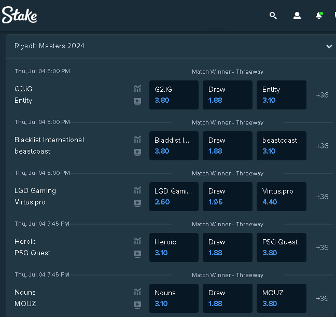Screen dimensions: 336x317
Task: Open the user account profile icon
Action: pyautogui.click(x=297, y=16)
